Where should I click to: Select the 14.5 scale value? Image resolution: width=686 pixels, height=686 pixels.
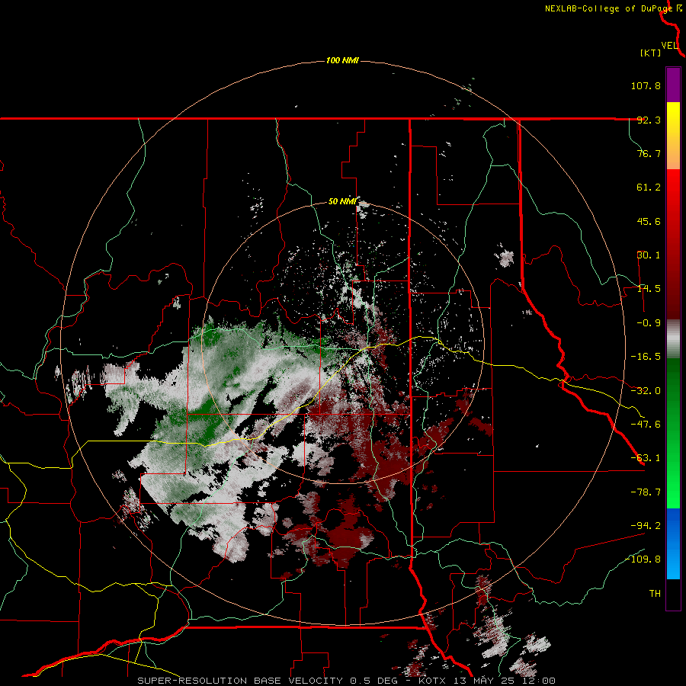click(x=649, y=289)
